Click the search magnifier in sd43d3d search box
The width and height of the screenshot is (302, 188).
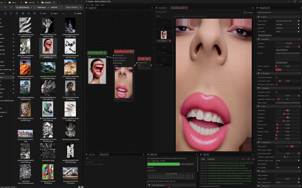[x=81, y=7]
